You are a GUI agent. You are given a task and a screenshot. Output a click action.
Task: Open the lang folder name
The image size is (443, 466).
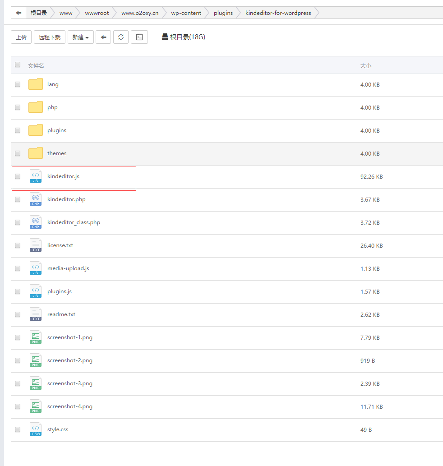(53, 84)
